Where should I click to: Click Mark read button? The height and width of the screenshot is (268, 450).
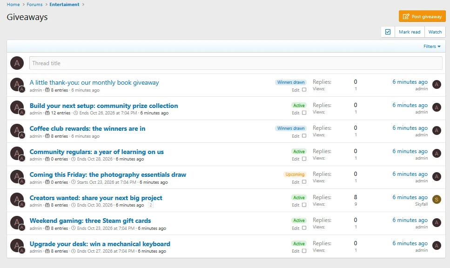[x=410, y=32]
